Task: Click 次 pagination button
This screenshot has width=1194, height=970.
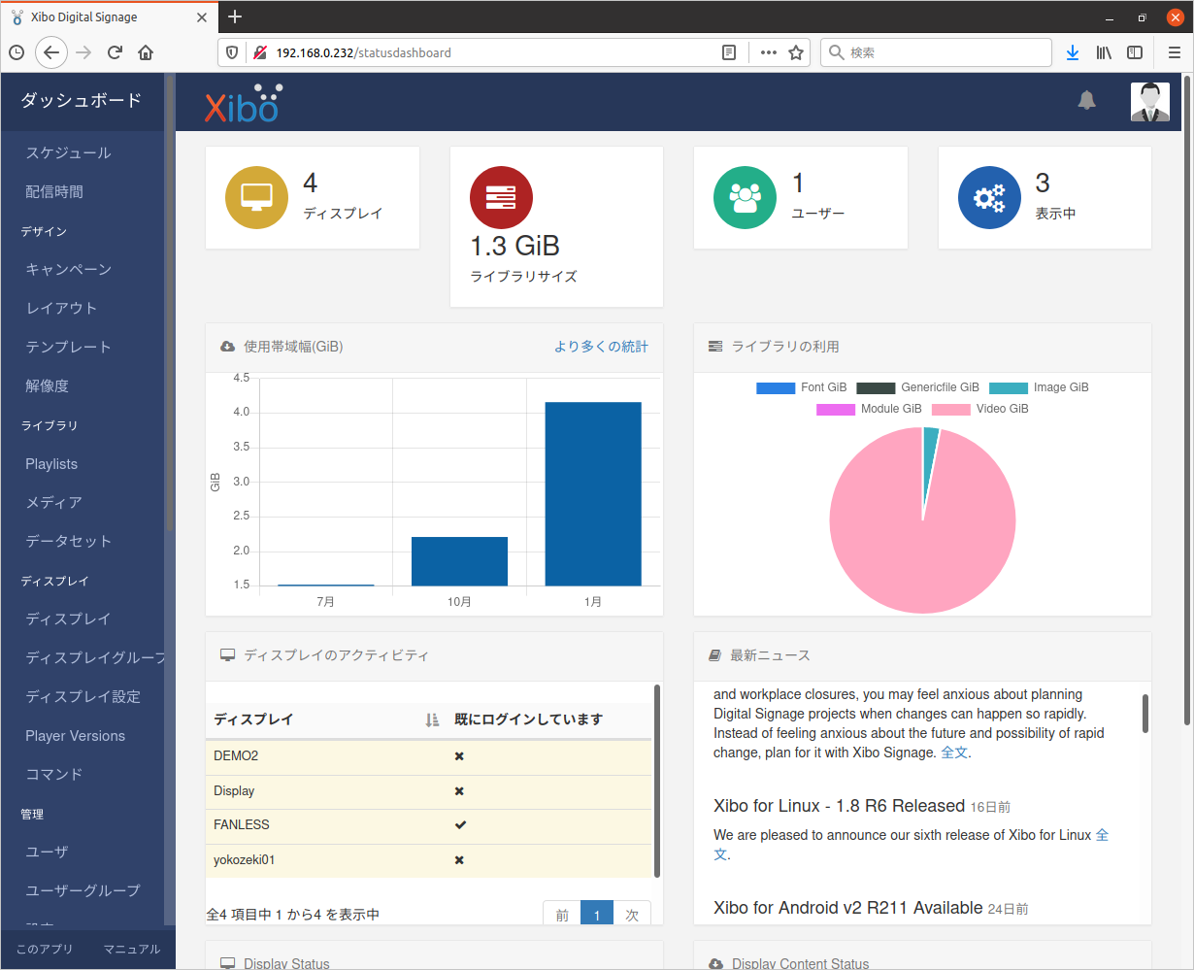Action: pos(632,915)
